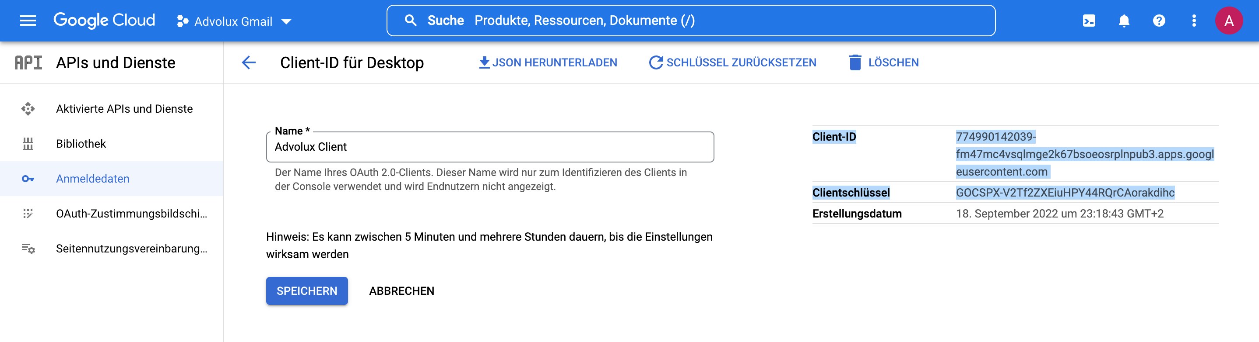Open the account avatar A
The width and height of the screenshot is (1259, 342).
point(1229,21)
